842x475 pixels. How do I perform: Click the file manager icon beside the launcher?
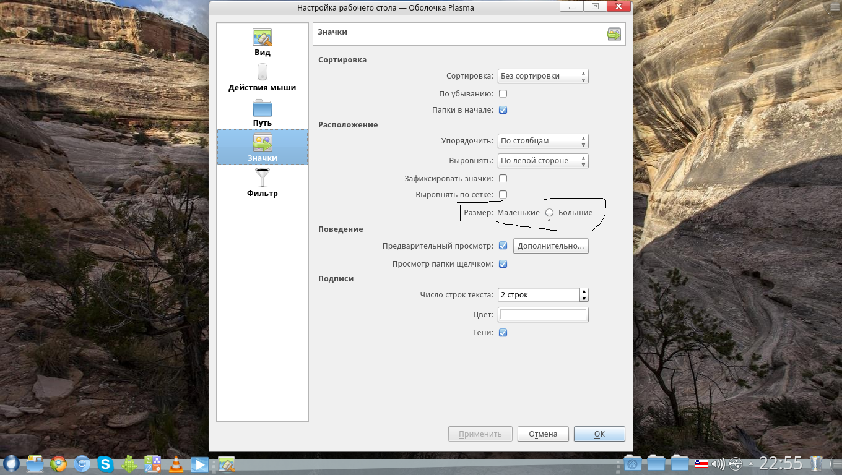click(x=35, y=463)
